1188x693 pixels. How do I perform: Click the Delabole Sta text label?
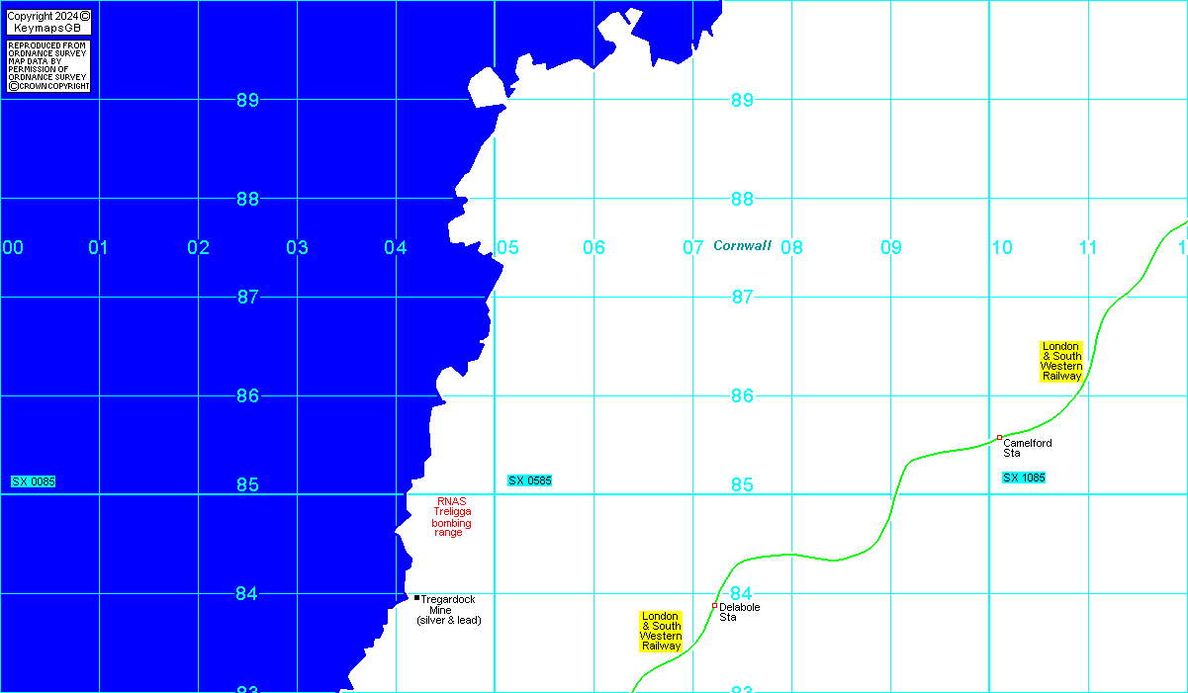point(739,612)
